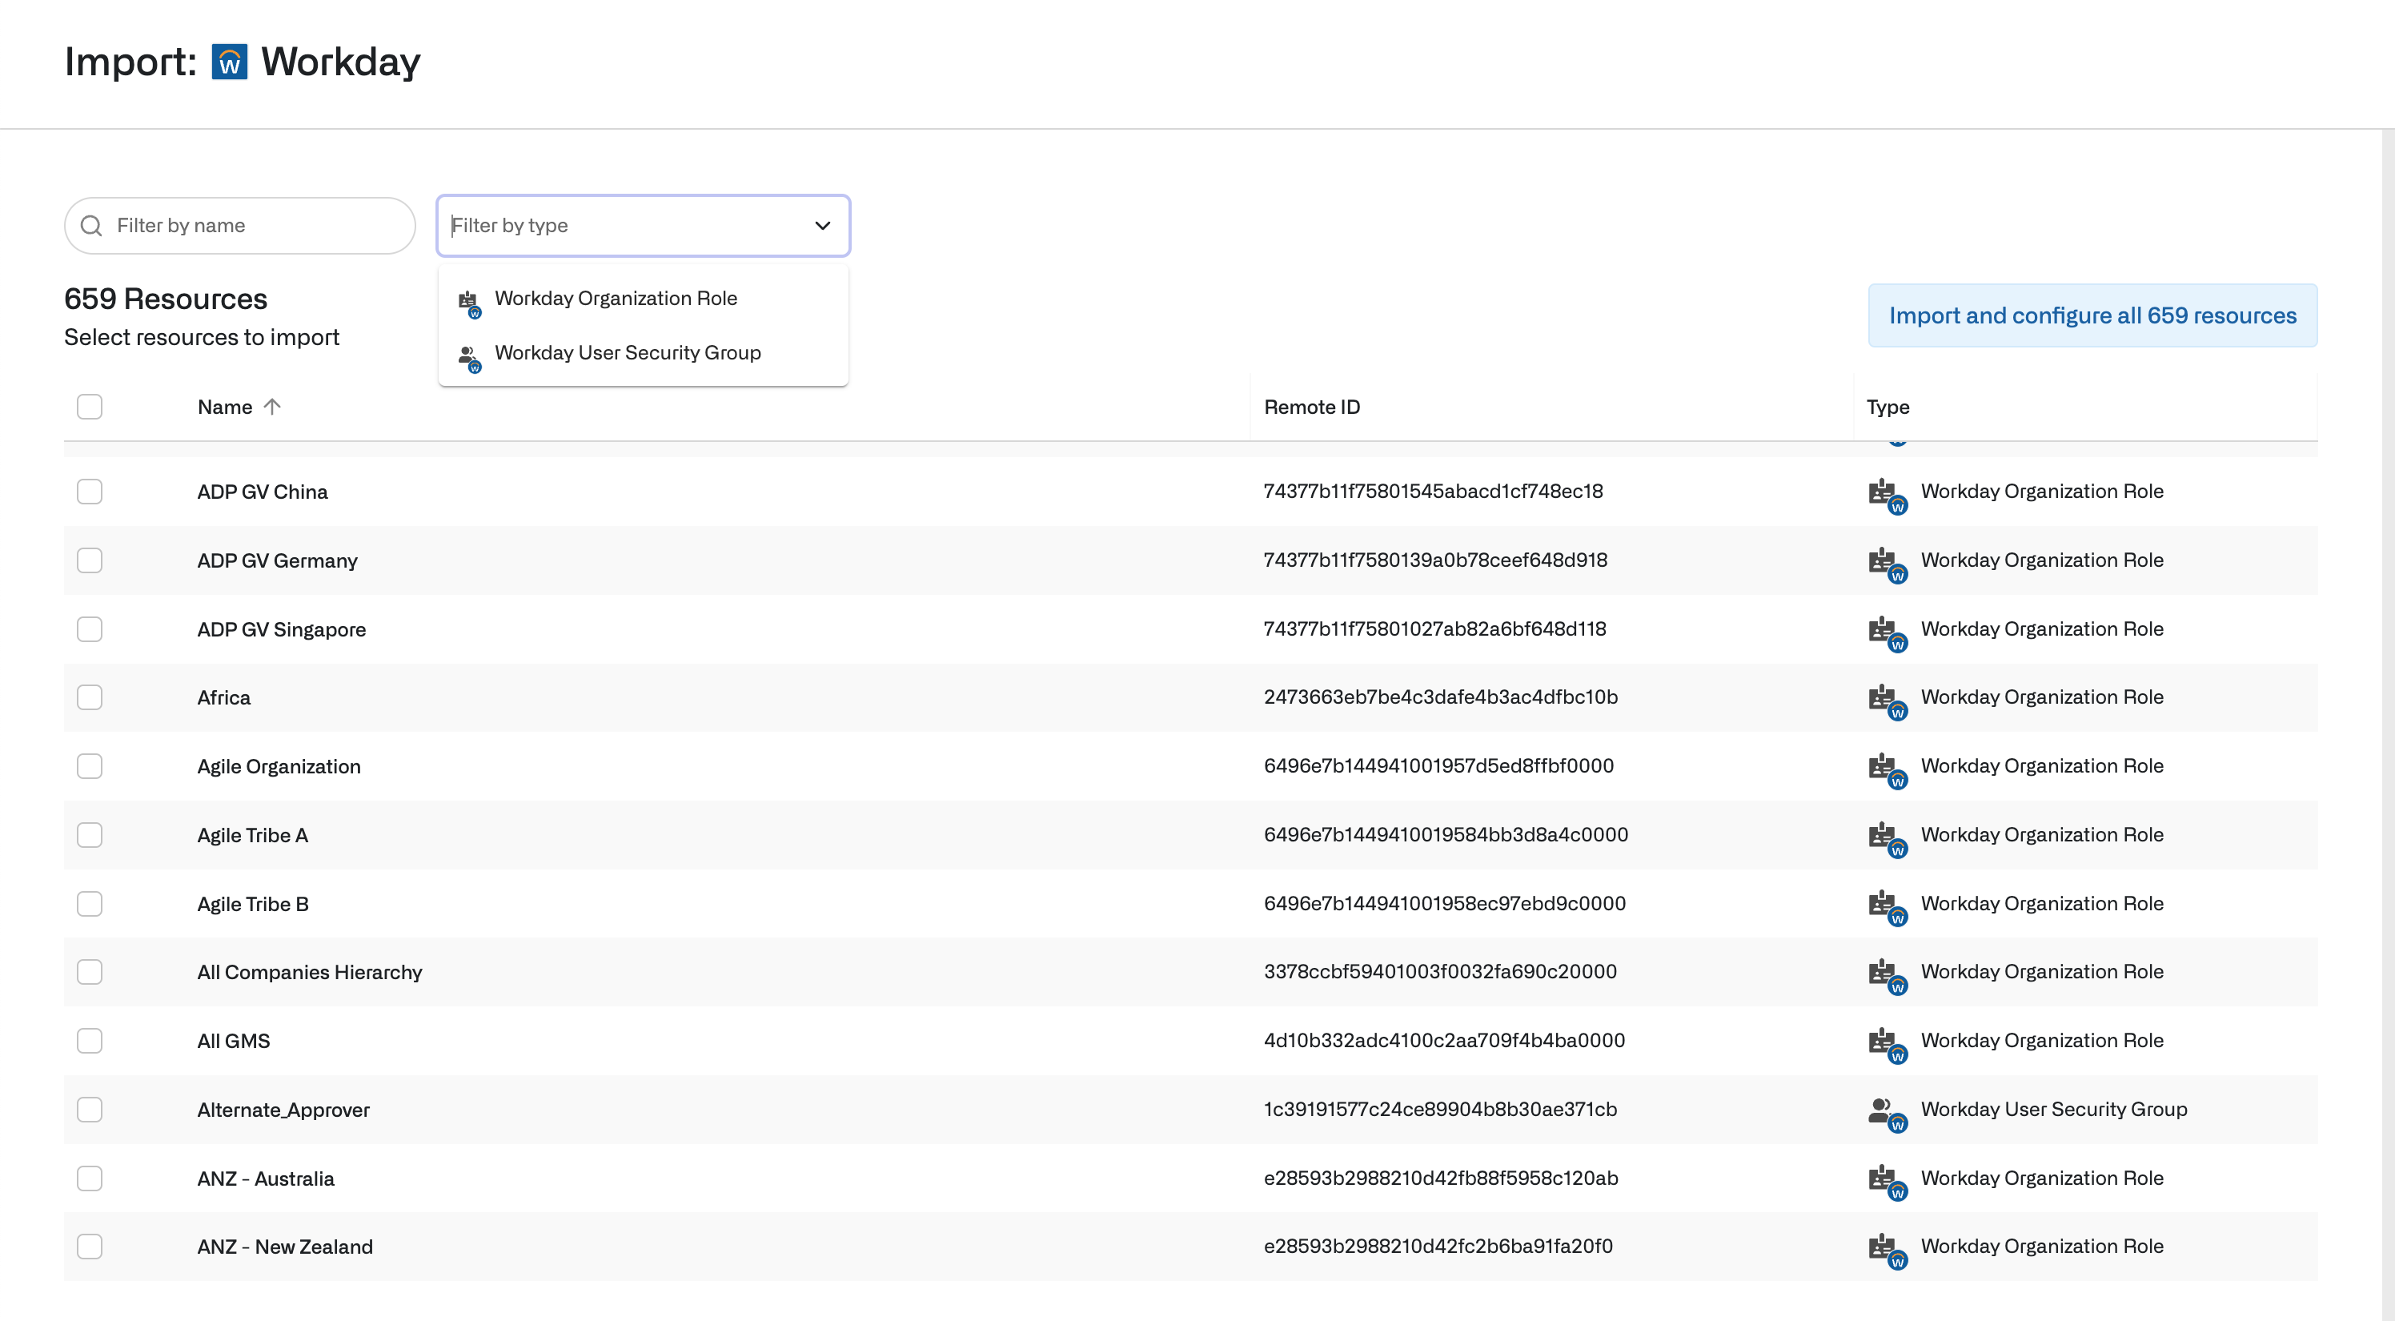Click Import and configure all 659 resources
The image size is (2395, 1321).
pos(2092,316)
